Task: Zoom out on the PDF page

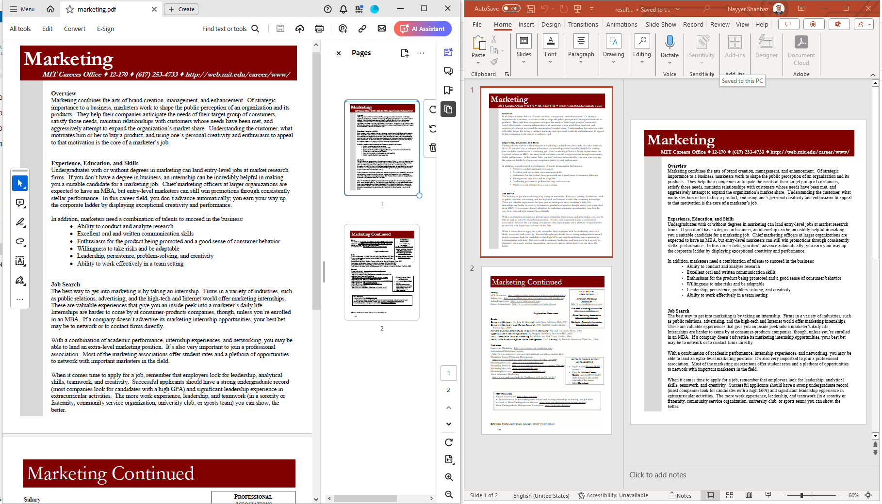Action: point(449,494)
